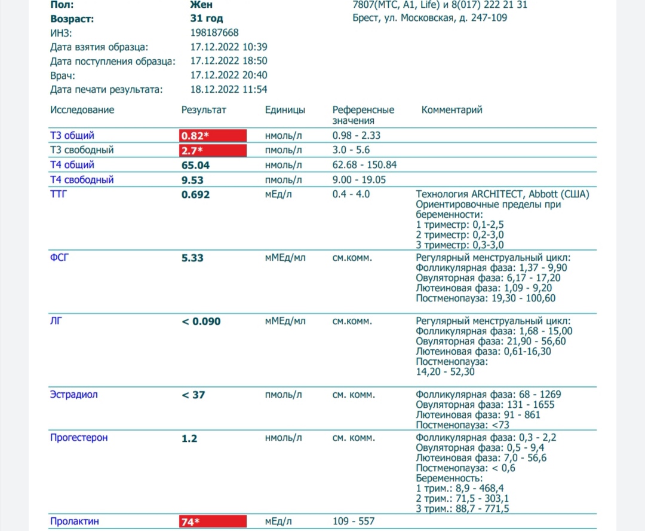The width and height of the screenshot is (645, 531).
Task: Click the estradiol result '< 37'
Action: click(193, 395)
